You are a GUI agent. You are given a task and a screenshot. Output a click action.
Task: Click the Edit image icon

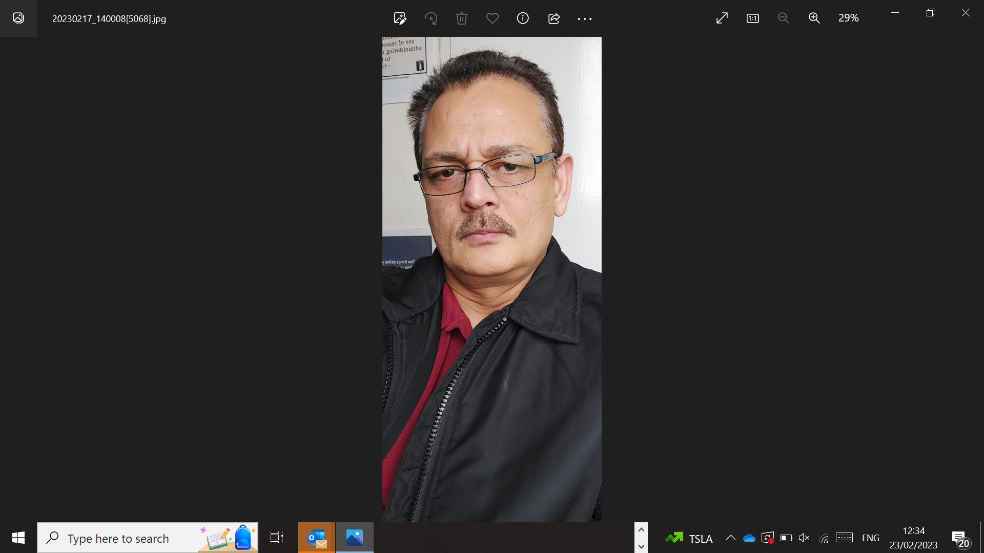[400, 18]
